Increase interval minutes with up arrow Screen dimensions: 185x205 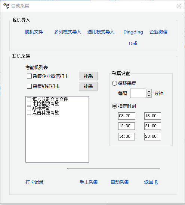[149, 91]
